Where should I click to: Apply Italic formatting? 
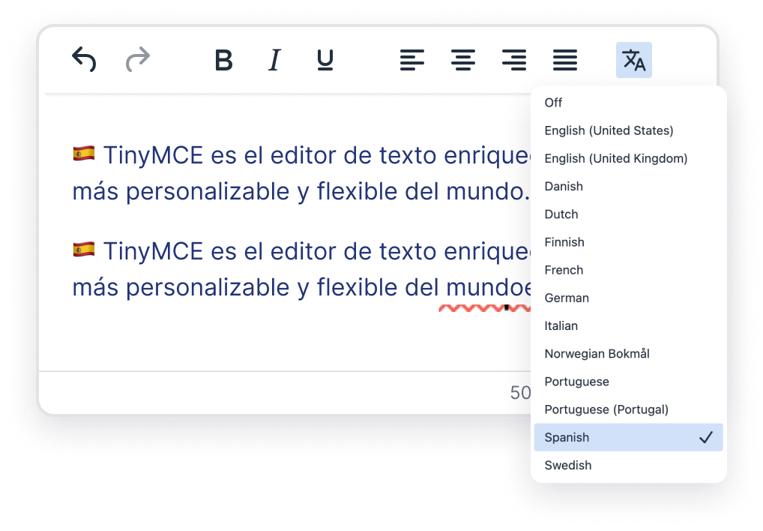(x=274, y=61)
